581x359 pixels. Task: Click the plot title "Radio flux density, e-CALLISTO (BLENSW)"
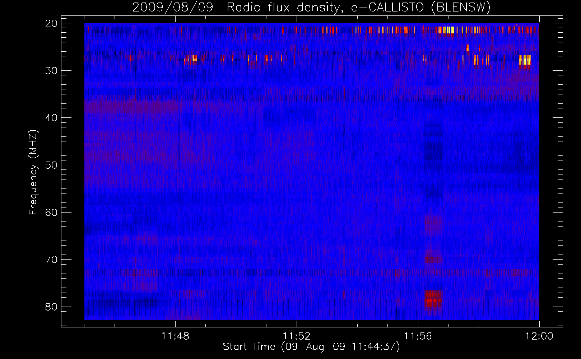click(359, 7)
